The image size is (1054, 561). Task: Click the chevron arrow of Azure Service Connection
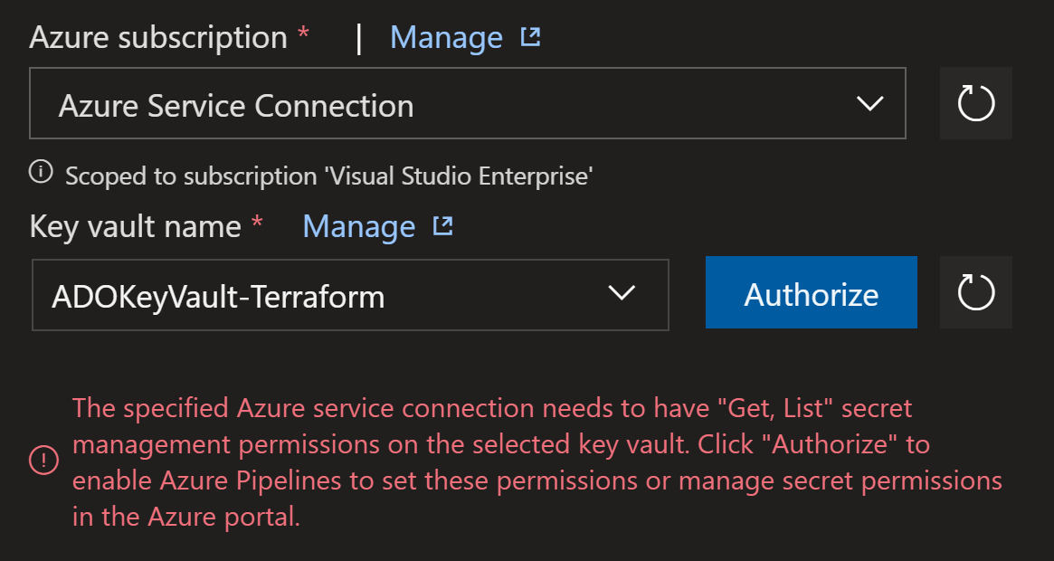pos(869,103)
